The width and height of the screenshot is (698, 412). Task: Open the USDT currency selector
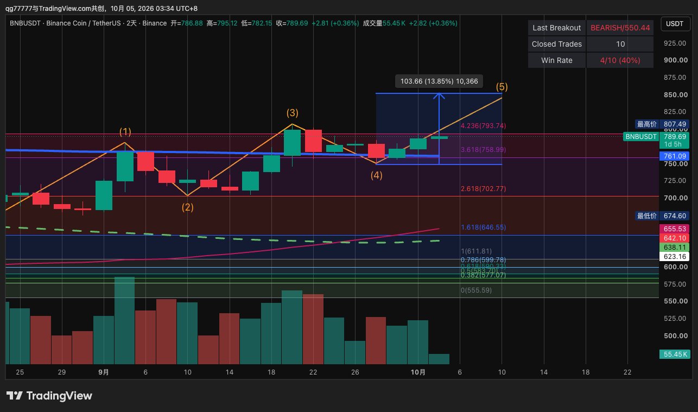[x=675, y=24]
